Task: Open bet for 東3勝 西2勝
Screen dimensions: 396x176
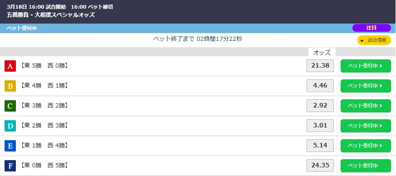Action: 366,106
